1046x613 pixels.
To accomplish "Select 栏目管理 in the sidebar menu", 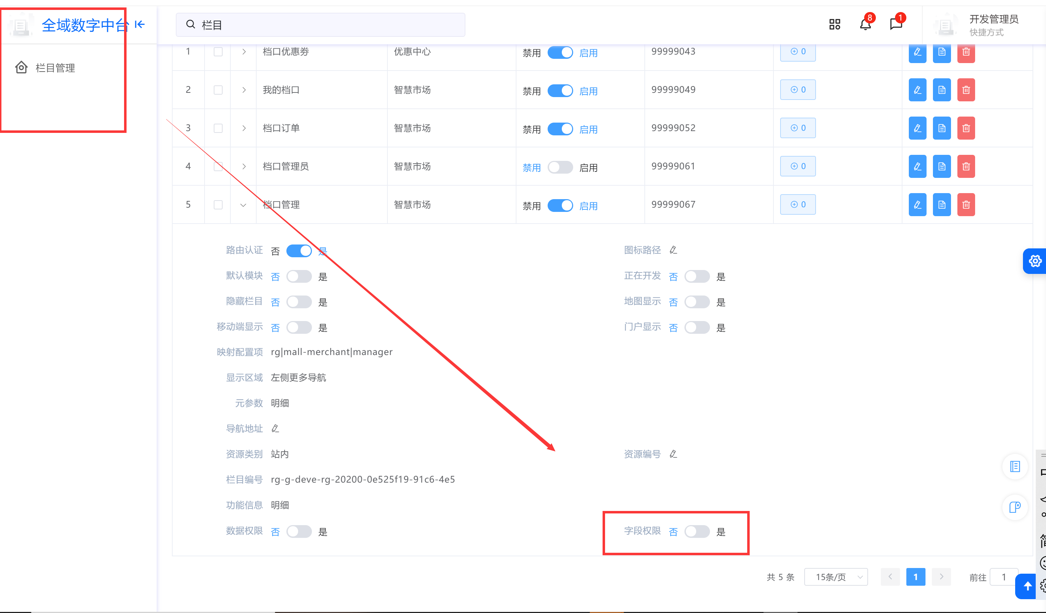I will 55,68.
